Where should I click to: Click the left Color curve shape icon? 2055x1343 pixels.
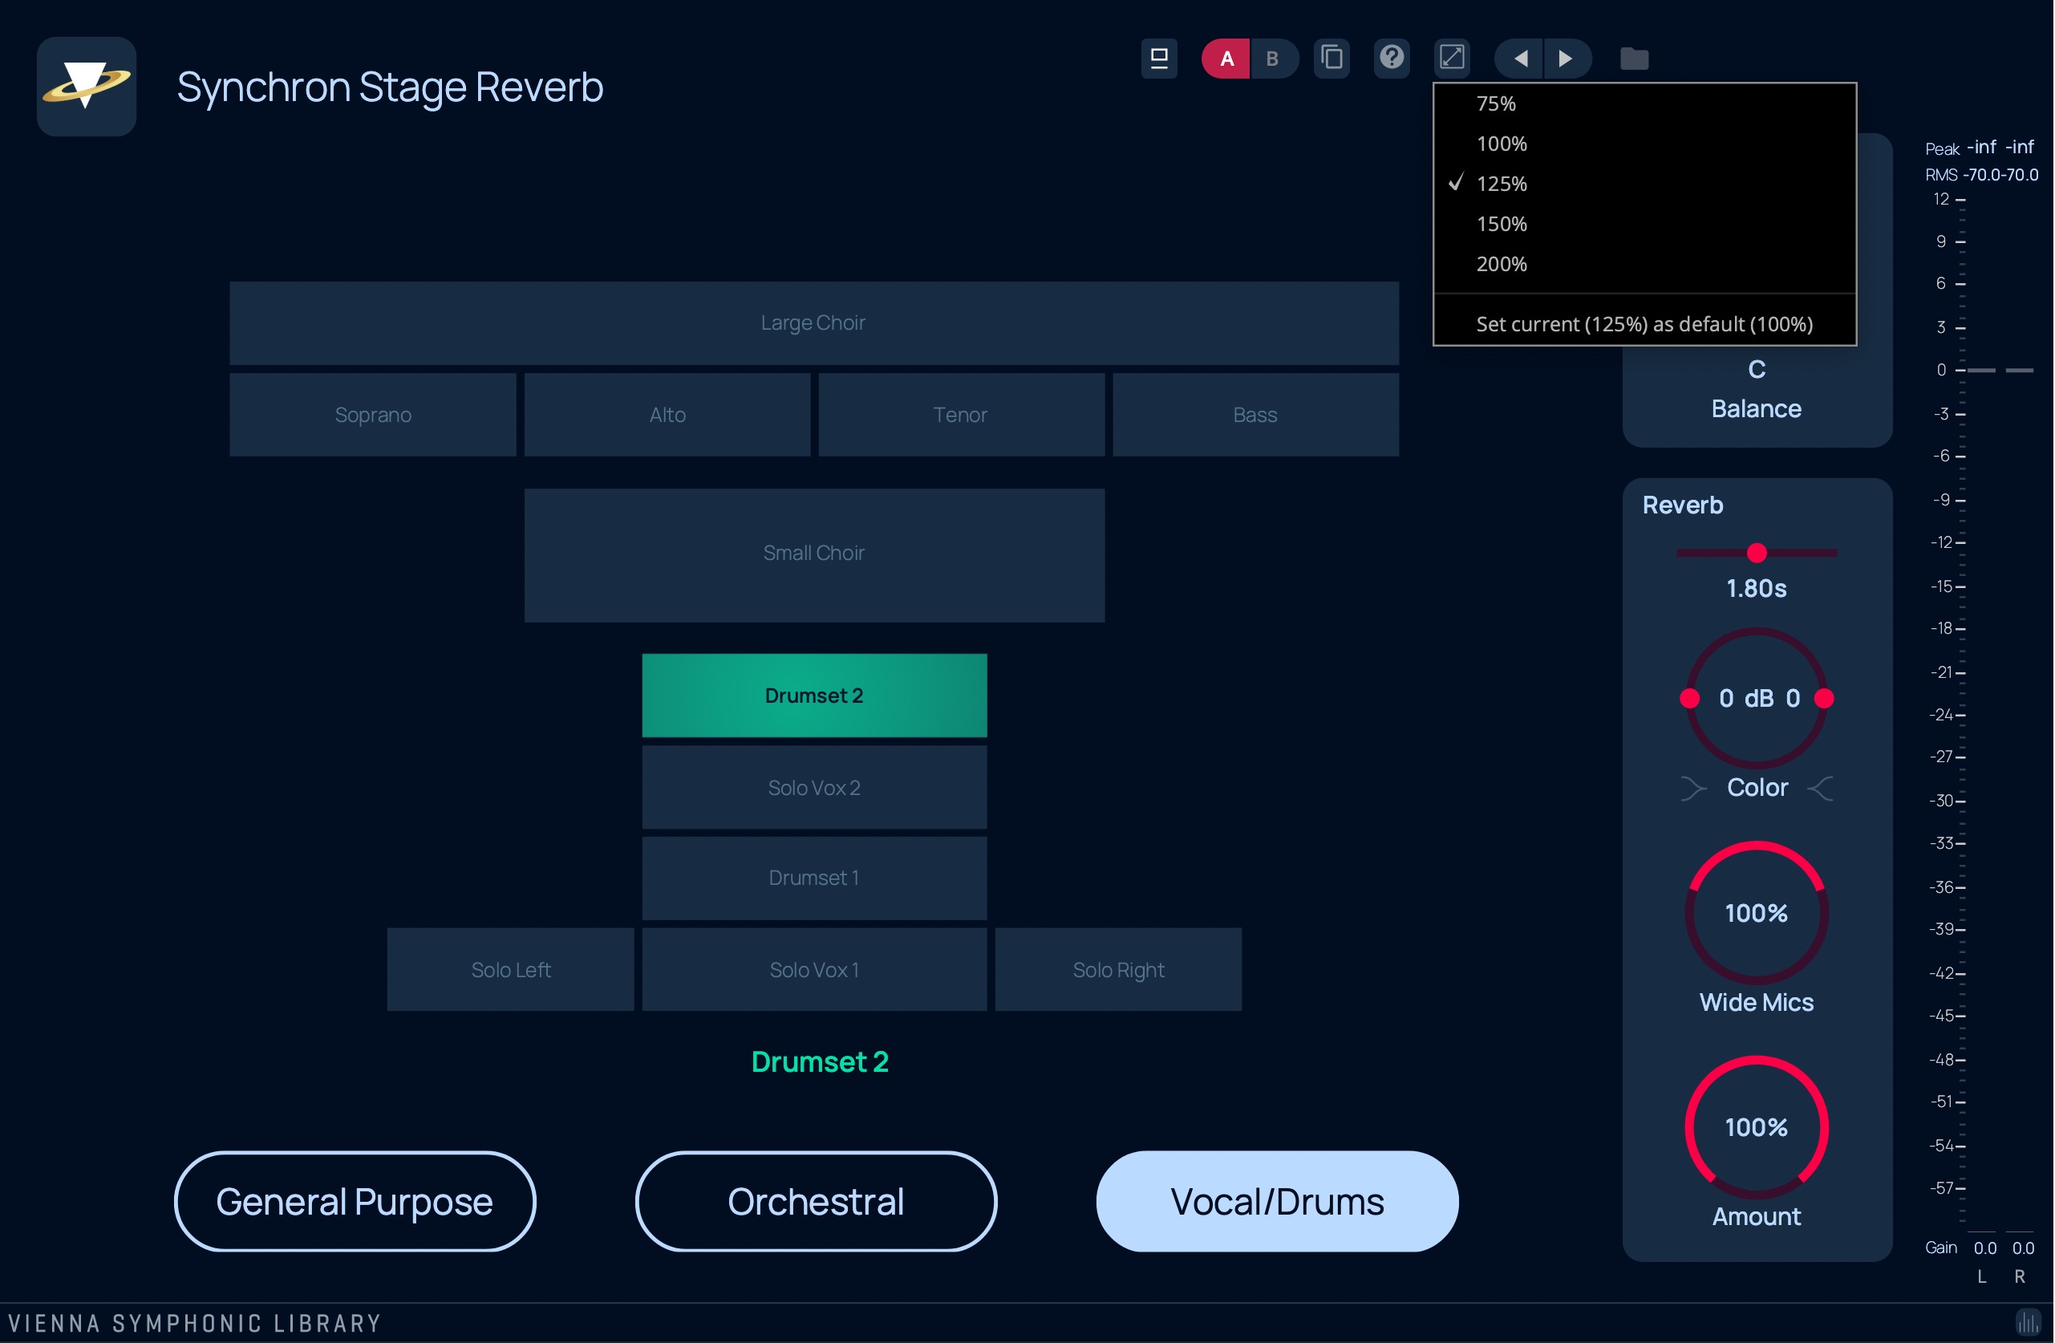(x=1694, y=789)
